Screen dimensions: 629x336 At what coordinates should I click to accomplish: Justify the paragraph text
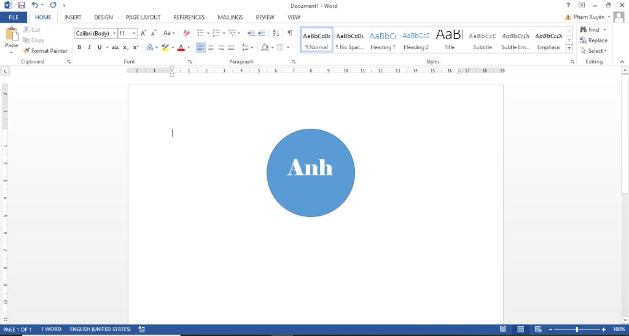[x=231, y=47]
